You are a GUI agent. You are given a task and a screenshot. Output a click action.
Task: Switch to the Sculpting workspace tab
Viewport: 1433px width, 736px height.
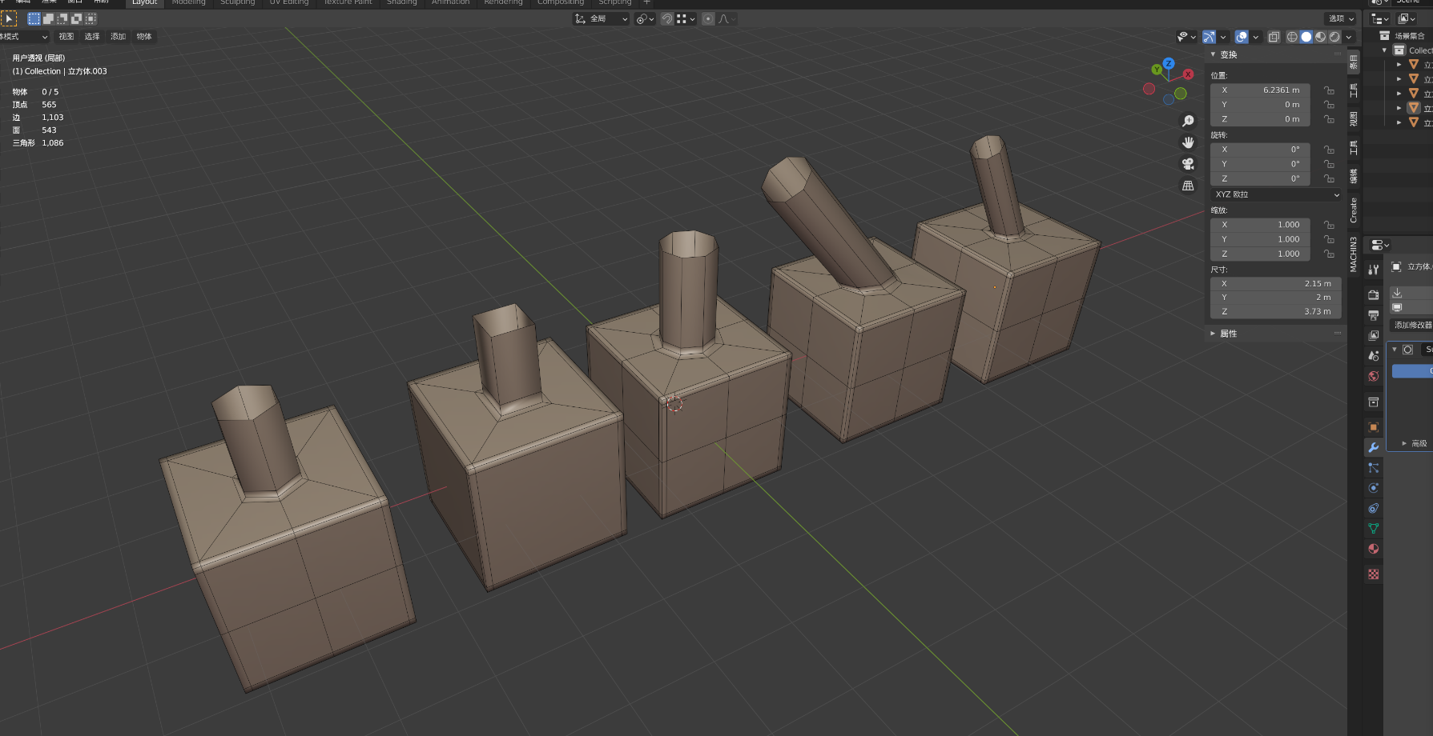(238, 2)
